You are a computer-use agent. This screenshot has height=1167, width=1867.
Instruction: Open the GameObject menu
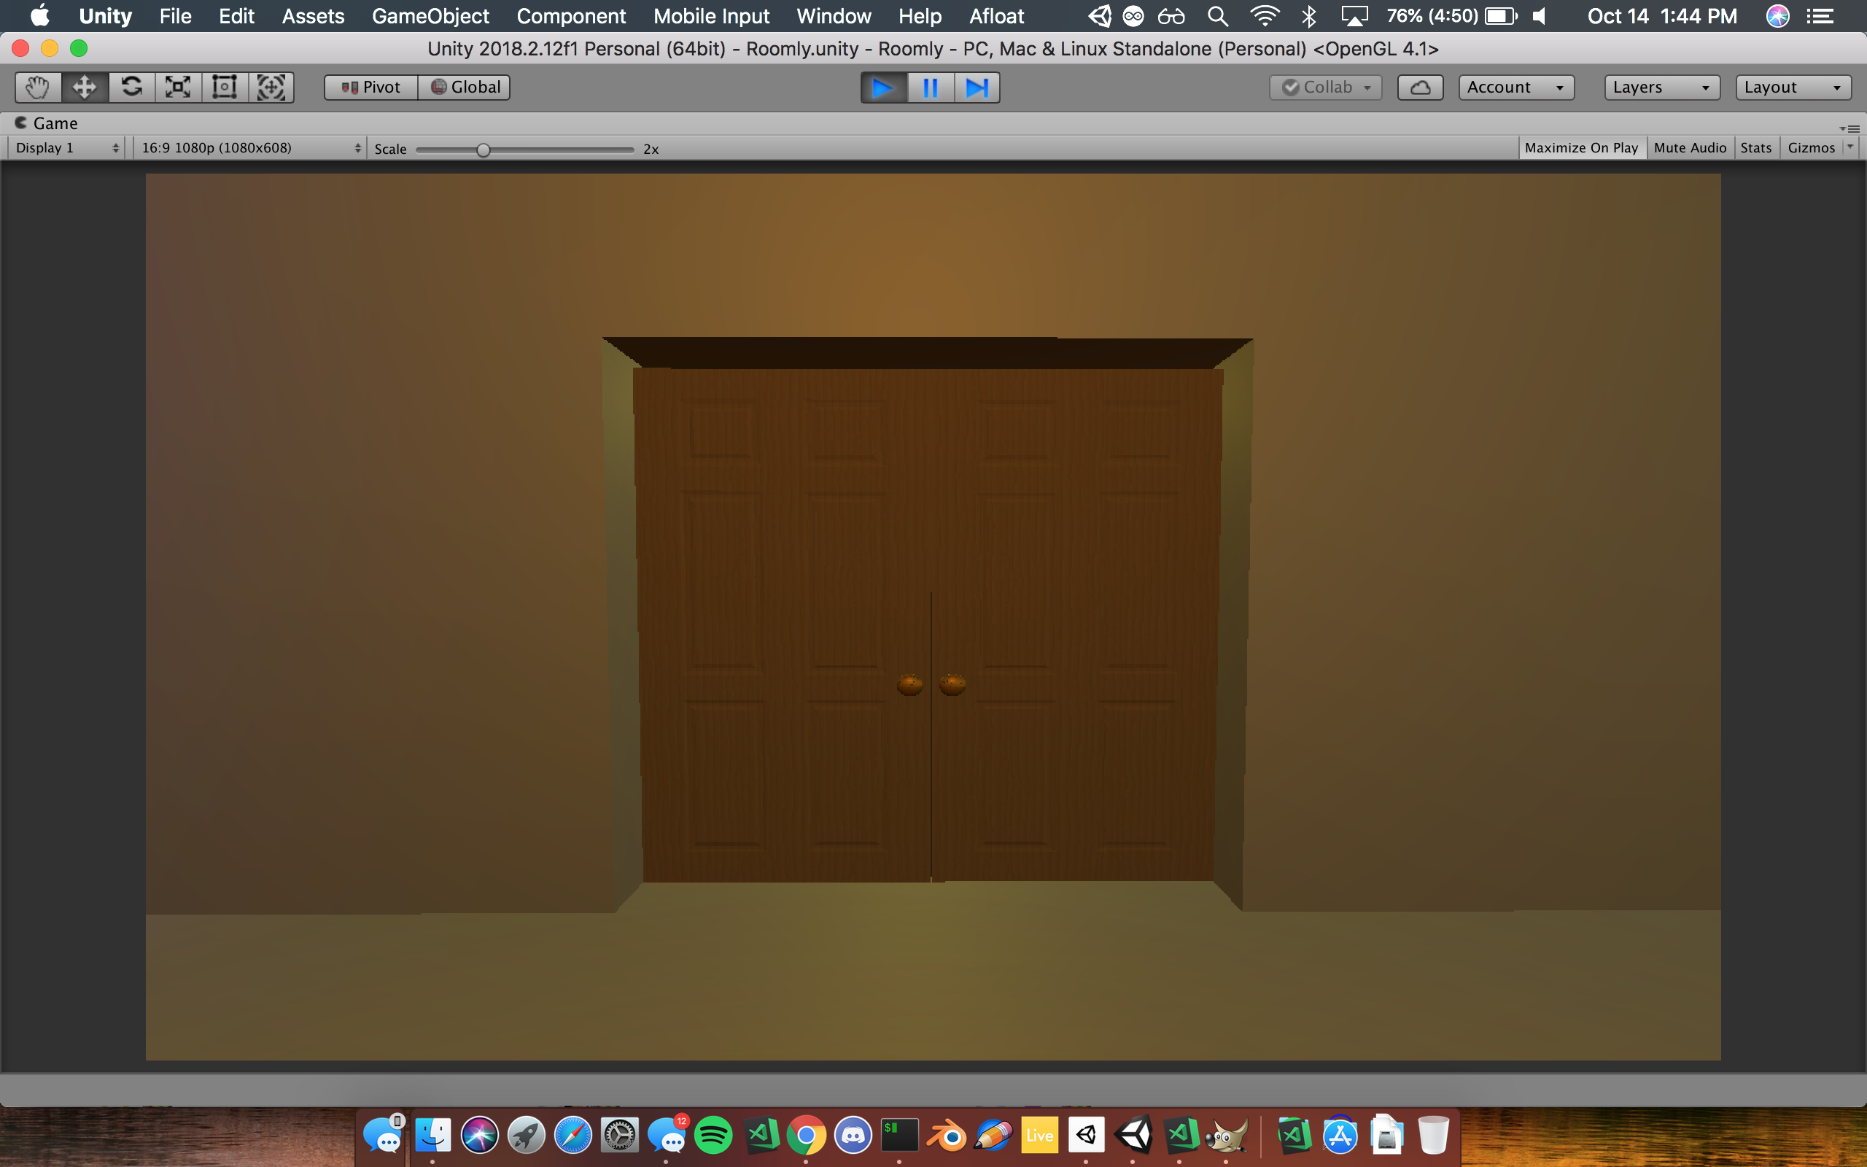(x=430, y=16)
